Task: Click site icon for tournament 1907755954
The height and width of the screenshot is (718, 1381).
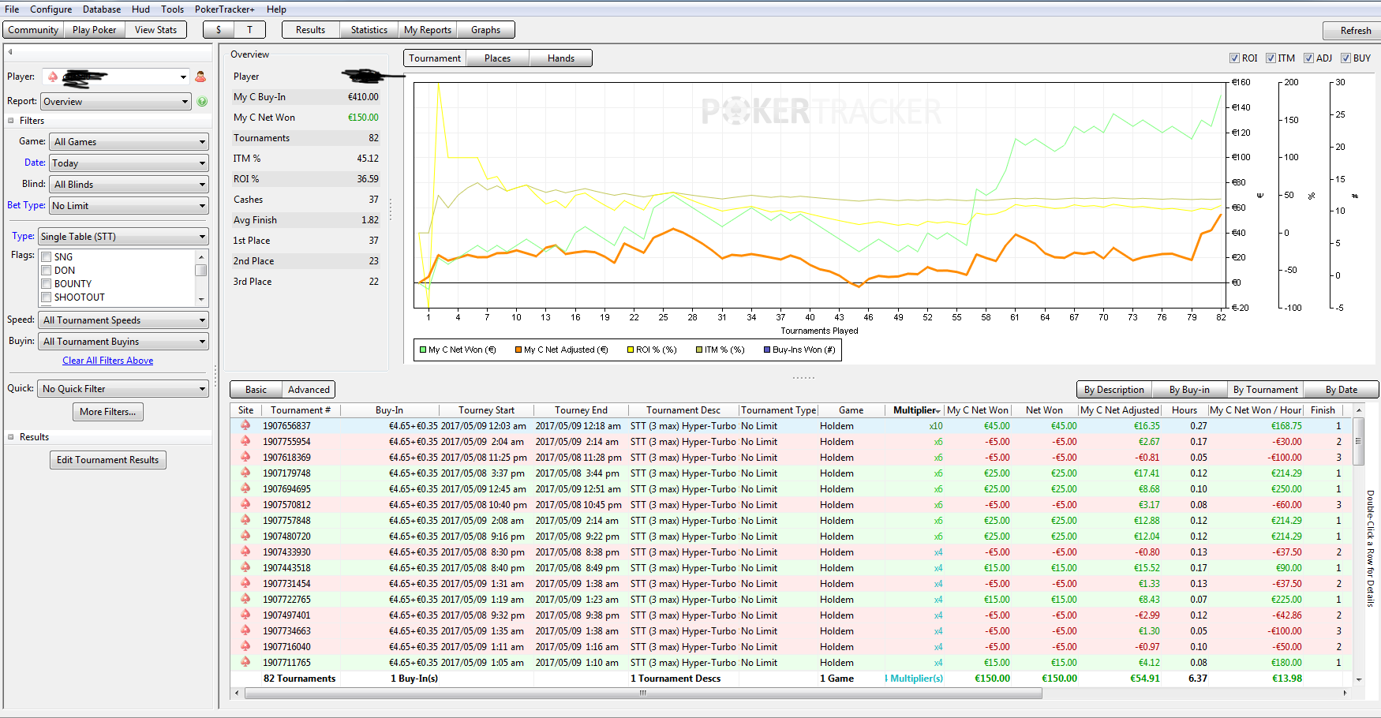Action: pos(245,441)
